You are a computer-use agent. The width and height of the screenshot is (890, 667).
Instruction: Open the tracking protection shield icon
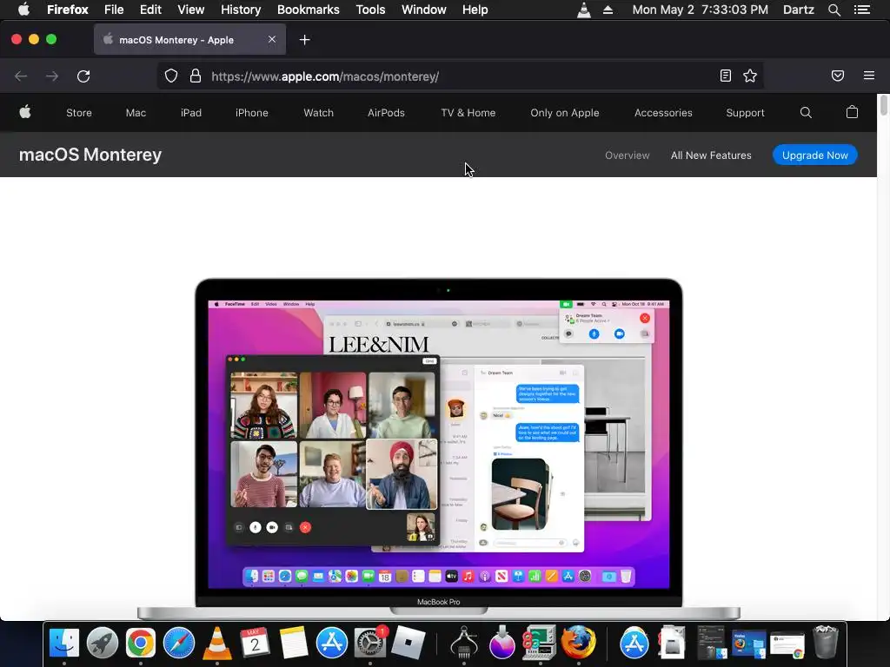(171, 76)
